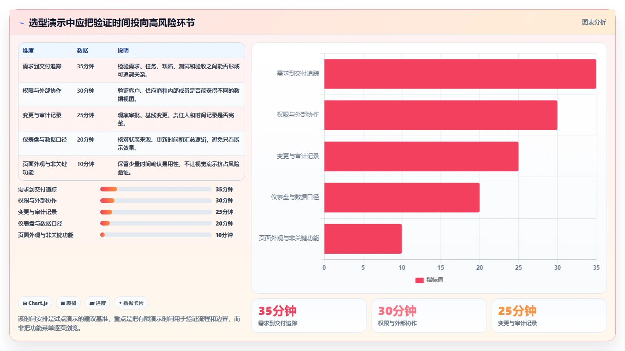The image size is (625, 351).
Task: Select the 表格 tag chip
Action: 68,303
